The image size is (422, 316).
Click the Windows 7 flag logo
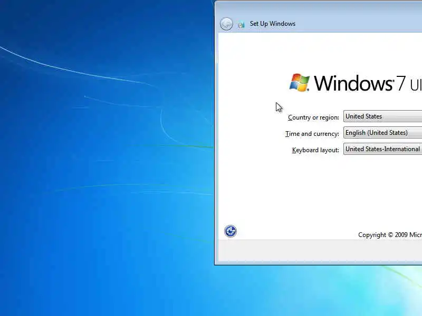coord(299,83)
